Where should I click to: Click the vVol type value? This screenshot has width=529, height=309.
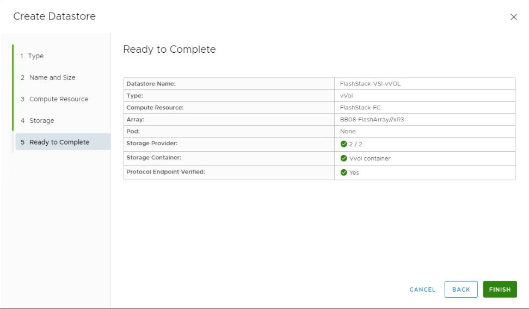pos(346,96)
